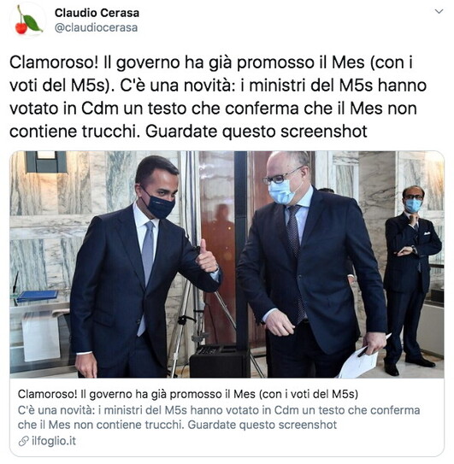The height and width of the screenshot is (464, 454).
Task: Open the cherry profile avatar
Action: [x=28, y=21]
